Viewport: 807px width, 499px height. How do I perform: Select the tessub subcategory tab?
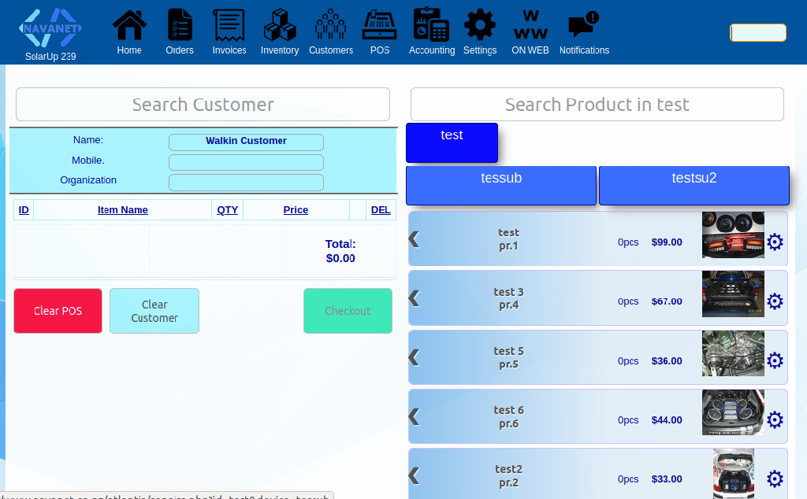[501, 185]
